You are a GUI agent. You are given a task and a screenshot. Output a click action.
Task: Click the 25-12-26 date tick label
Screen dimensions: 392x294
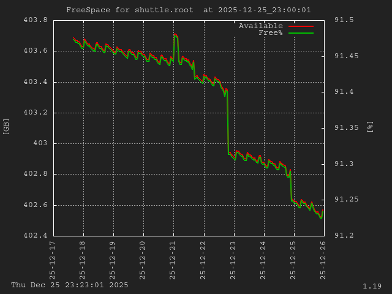[324, 257]
